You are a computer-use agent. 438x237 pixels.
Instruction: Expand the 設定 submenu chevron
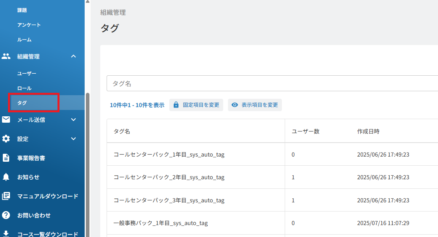tap(73, 139)
